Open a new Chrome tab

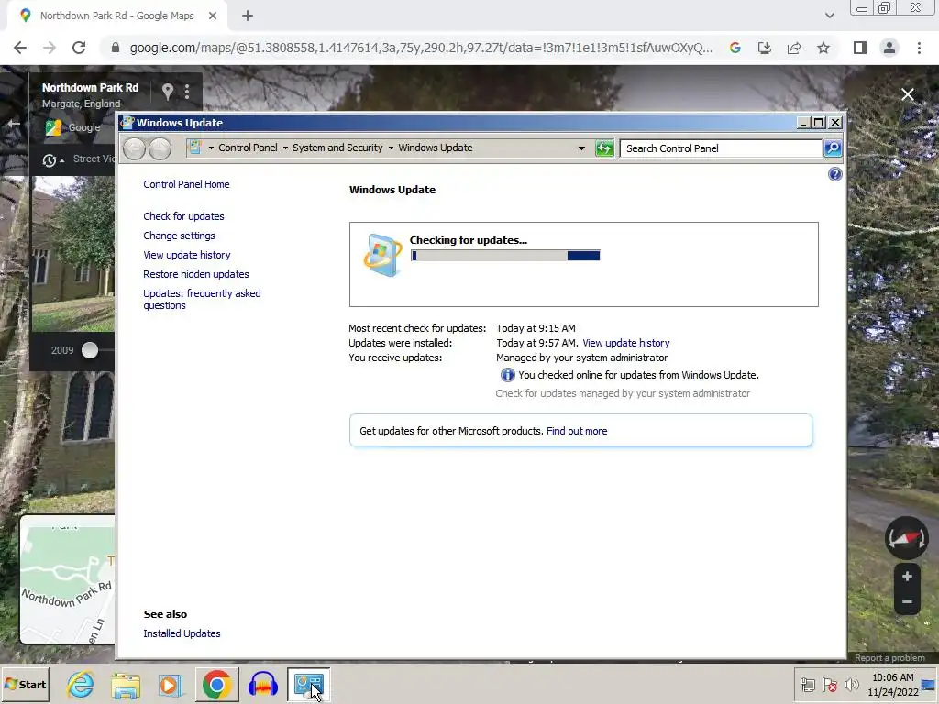coord(248,16)
